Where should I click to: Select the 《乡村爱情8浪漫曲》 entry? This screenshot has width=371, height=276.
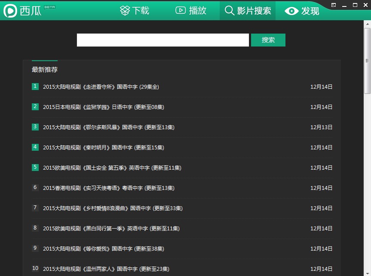[x=112, y=208]
